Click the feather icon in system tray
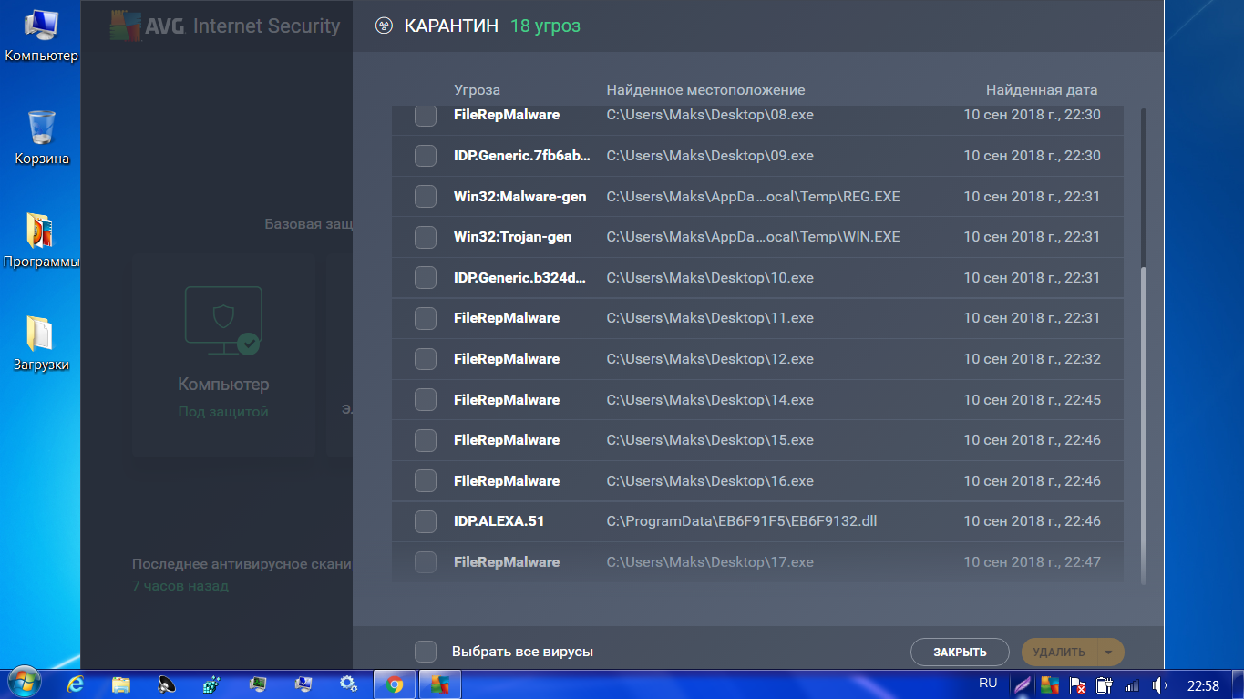 click(1023, 684)
